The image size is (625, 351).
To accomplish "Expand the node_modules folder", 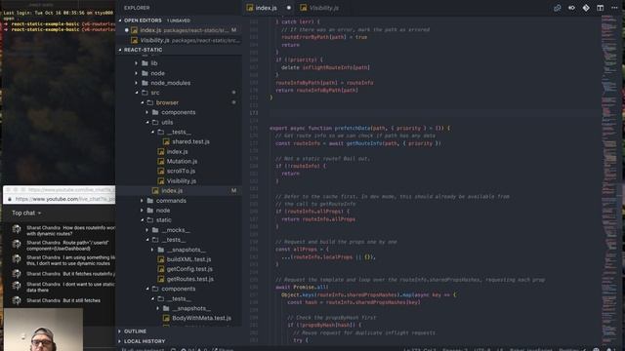I will point(180,83).
